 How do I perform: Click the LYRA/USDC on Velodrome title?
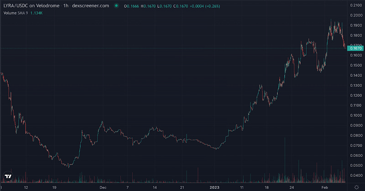point(29,6)
